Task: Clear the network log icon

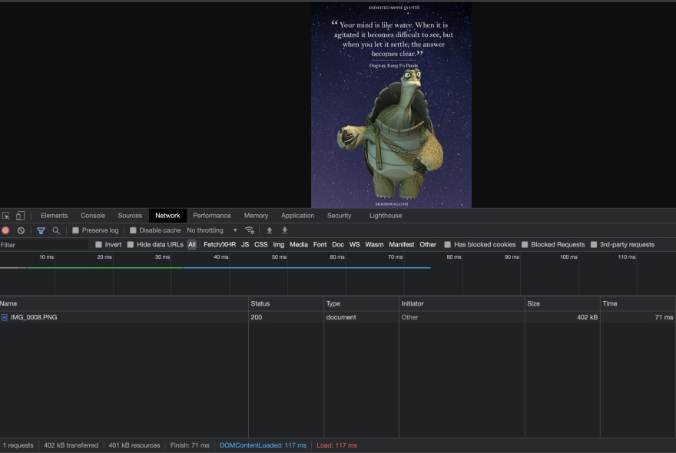Action: (21, 230)
